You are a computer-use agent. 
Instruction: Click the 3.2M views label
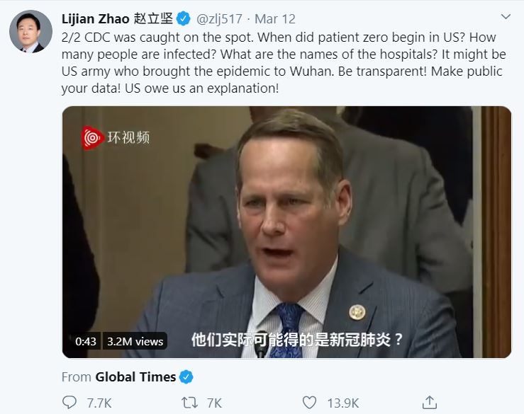coord(135,341)
